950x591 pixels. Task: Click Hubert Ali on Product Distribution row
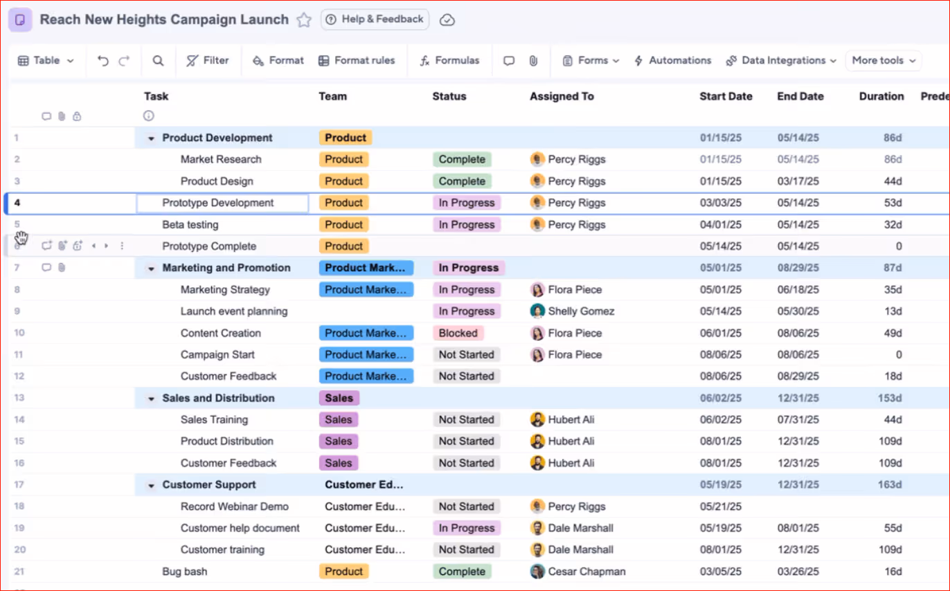[x=562, y=441]
